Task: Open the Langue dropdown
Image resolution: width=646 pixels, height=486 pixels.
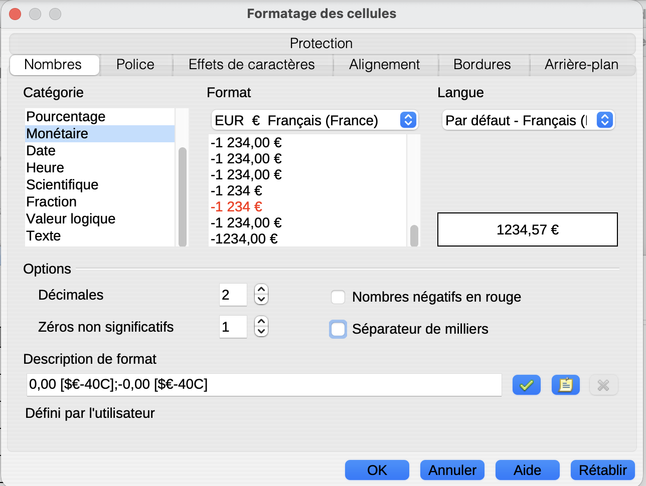Action: click(529, 120)
